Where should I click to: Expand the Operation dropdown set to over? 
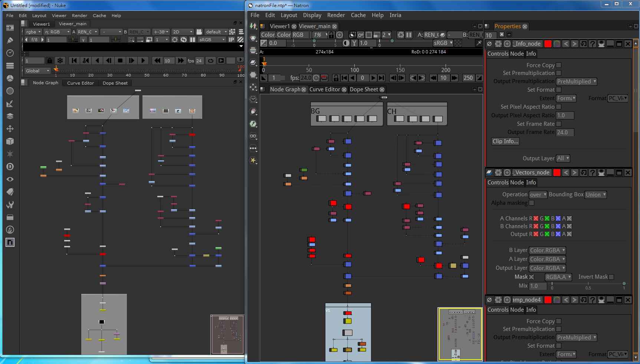[x=538, y=194]
